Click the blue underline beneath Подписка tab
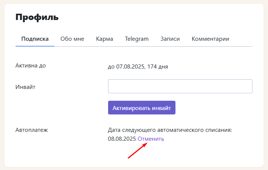 (x=35, y=46)
